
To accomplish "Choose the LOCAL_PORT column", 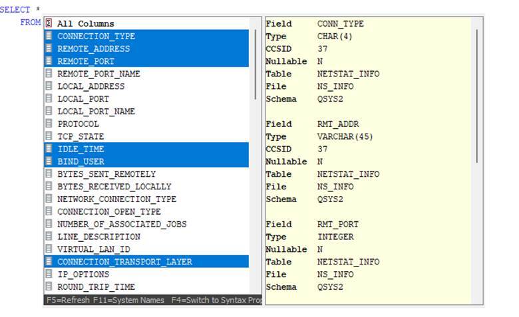I will pyautogui.click(x=83, y=99).
